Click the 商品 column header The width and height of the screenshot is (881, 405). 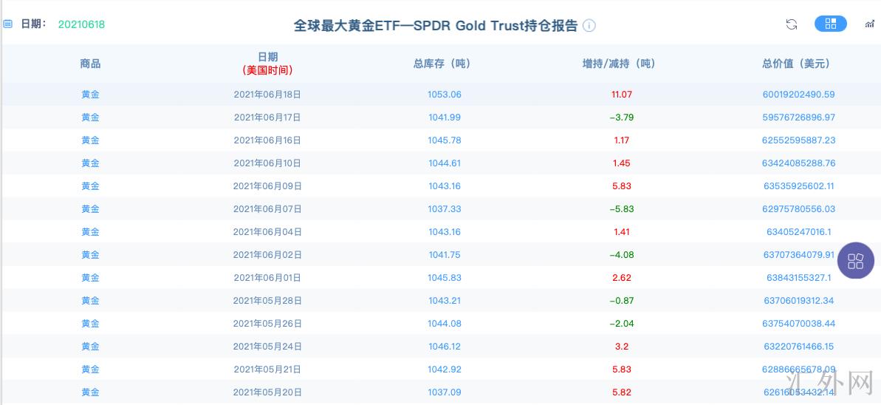coord(90,64)
